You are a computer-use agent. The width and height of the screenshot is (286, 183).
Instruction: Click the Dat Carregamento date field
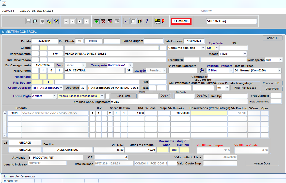tap(43, 65)
